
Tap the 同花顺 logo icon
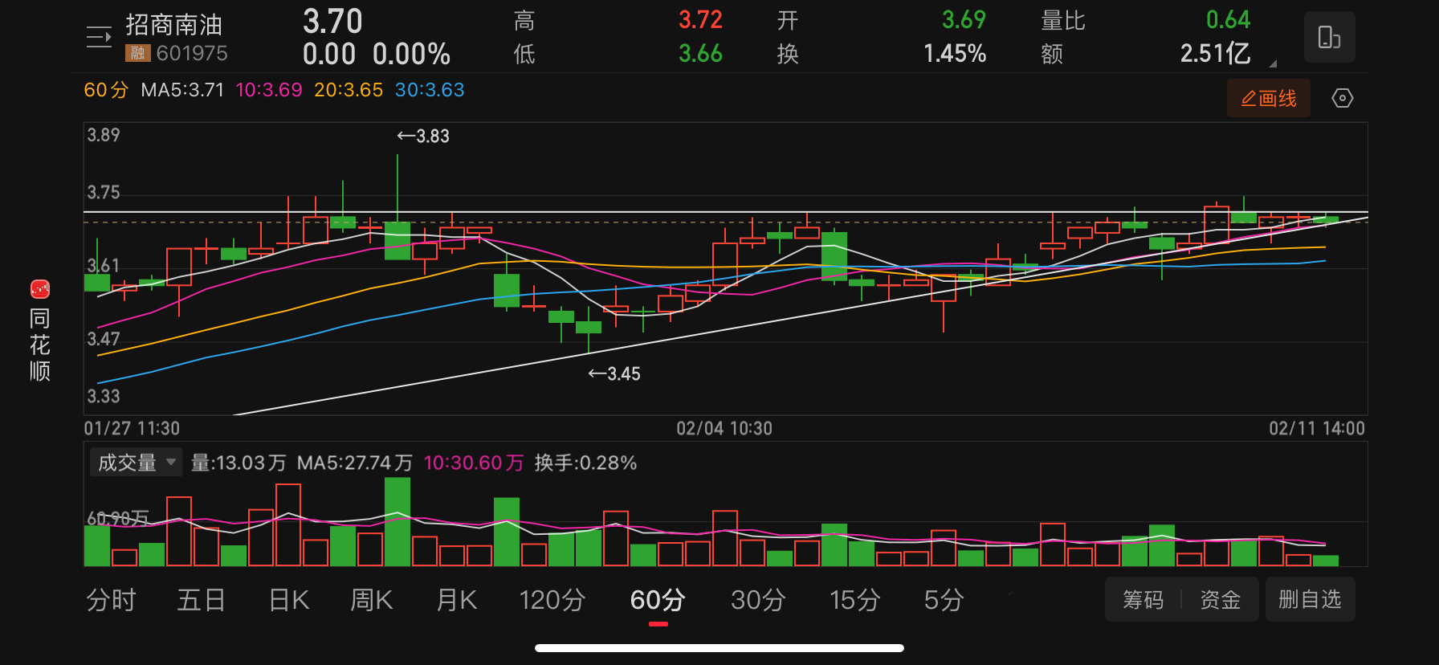[x=40, y=289]
